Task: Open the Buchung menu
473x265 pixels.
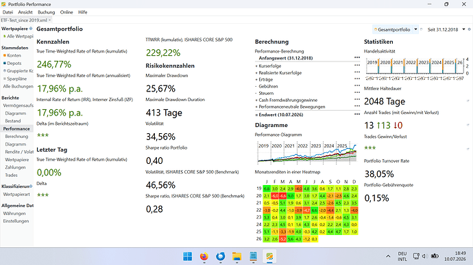Action: [x=47, y=12]
